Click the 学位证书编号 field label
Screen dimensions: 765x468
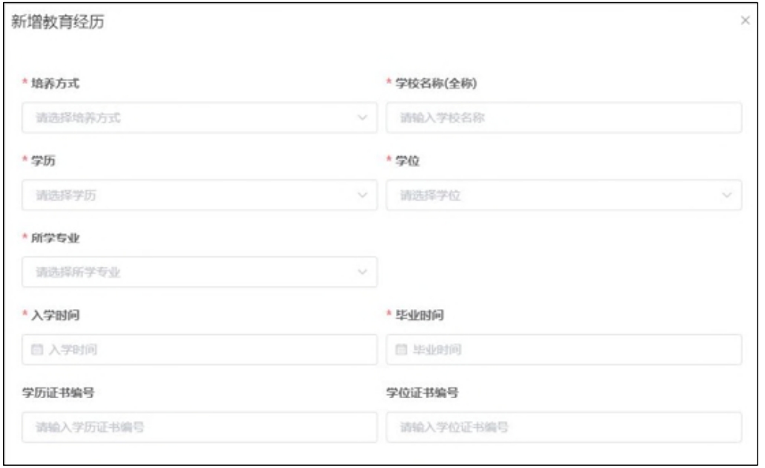[421, 392]
